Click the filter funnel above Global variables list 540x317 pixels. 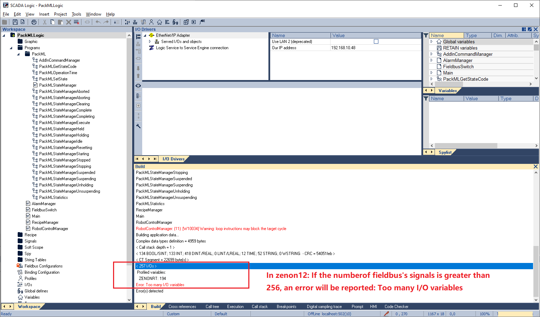pos(426,35)
